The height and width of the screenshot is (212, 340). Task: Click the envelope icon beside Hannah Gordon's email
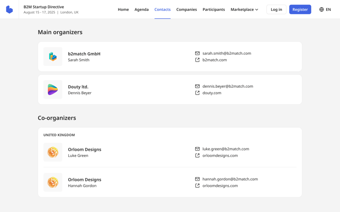coord(197,179)
